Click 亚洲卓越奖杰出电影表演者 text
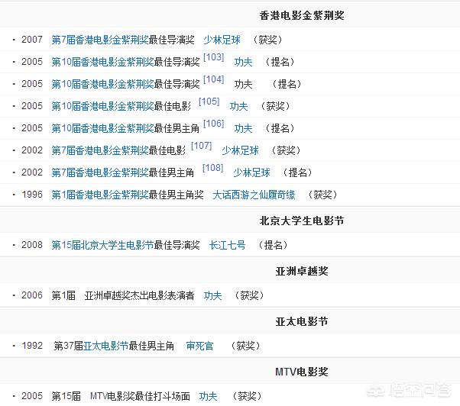 coord(139,295)
